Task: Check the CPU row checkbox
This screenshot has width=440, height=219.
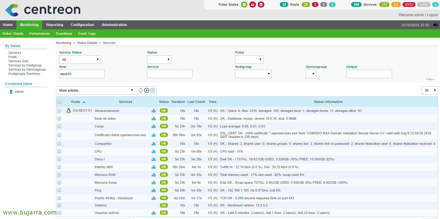Action: click(59, 151)
